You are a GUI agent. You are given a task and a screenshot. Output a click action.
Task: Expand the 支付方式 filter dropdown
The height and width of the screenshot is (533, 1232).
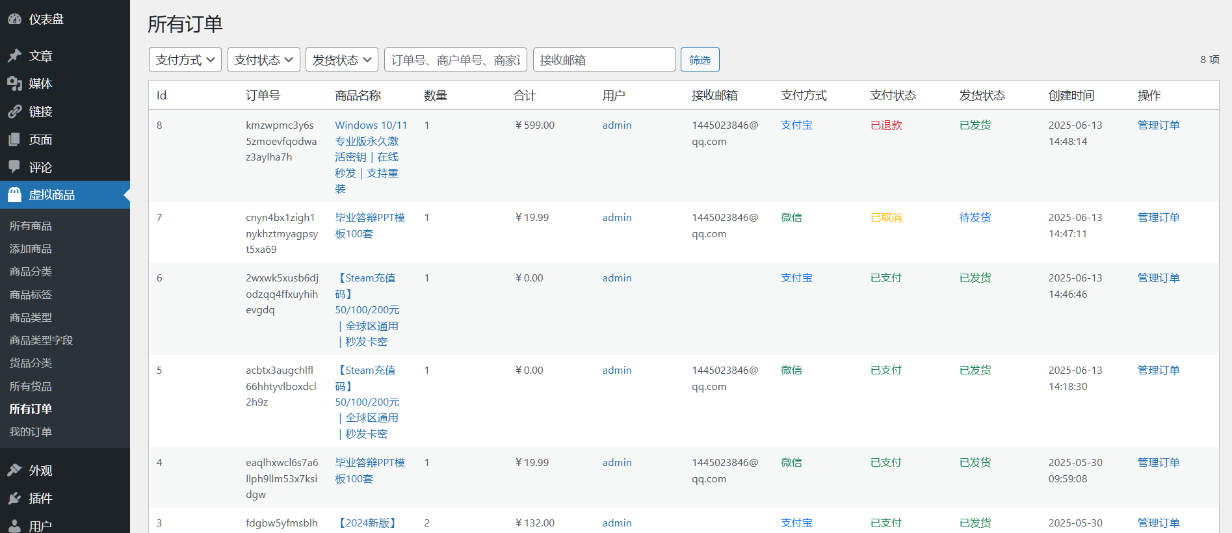185,60
